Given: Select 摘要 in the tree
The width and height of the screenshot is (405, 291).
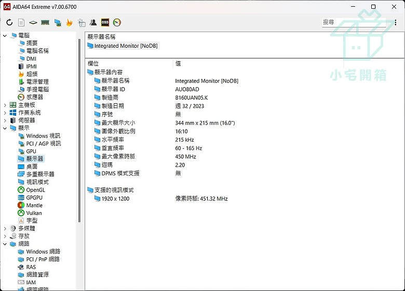Looking at the screenshot, I should pyautogui.click(x=29, y=43).
